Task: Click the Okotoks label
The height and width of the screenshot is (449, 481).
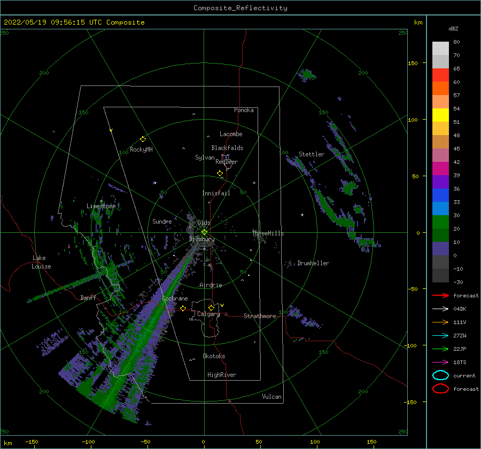Action: point(214,356)
